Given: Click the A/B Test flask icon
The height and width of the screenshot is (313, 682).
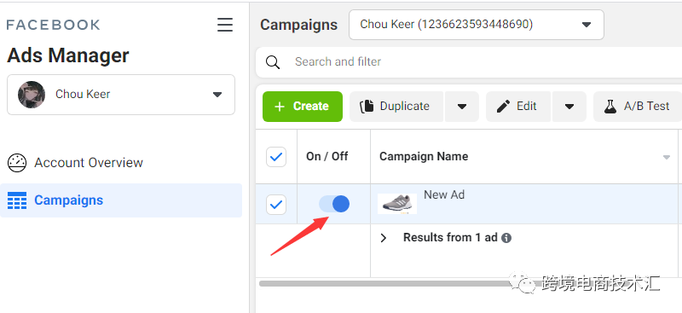Looking at the screenshot, I should (610, 107).
